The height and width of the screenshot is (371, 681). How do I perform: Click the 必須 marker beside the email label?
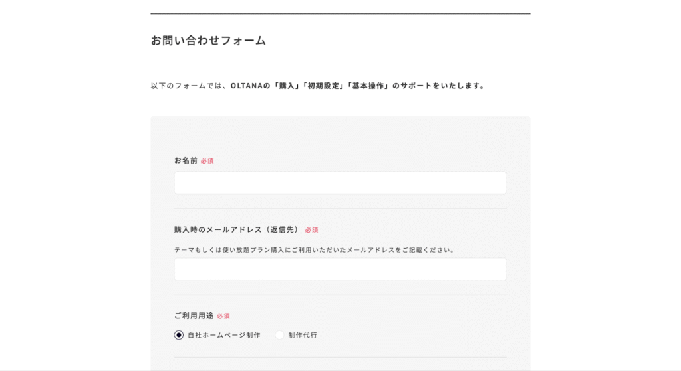312,230
